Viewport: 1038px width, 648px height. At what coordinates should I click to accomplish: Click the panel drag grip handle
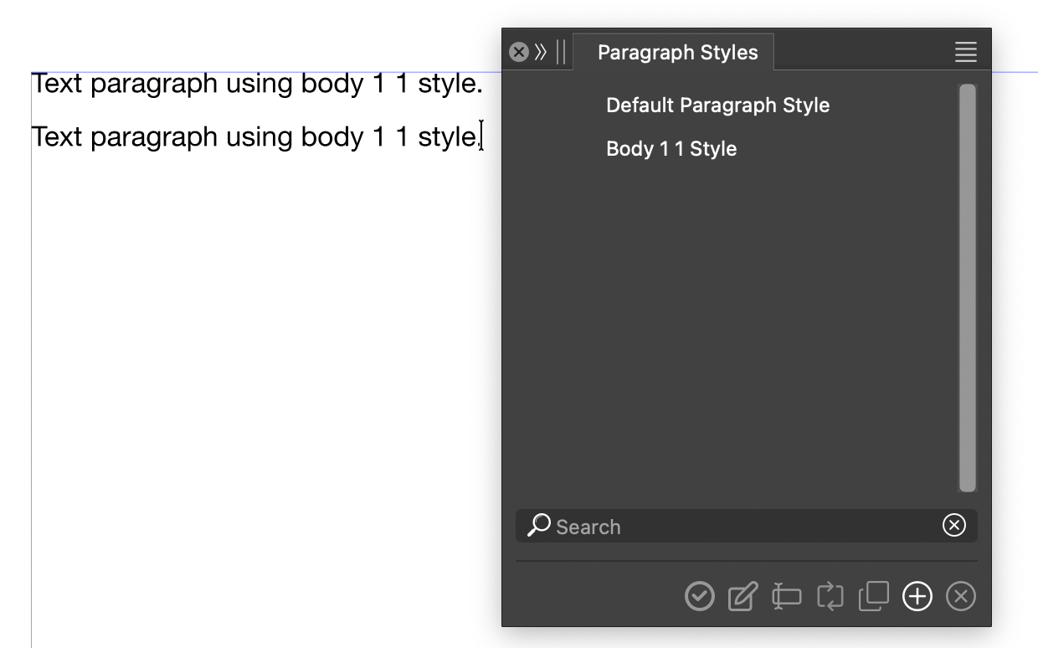(x=561, y=52)
